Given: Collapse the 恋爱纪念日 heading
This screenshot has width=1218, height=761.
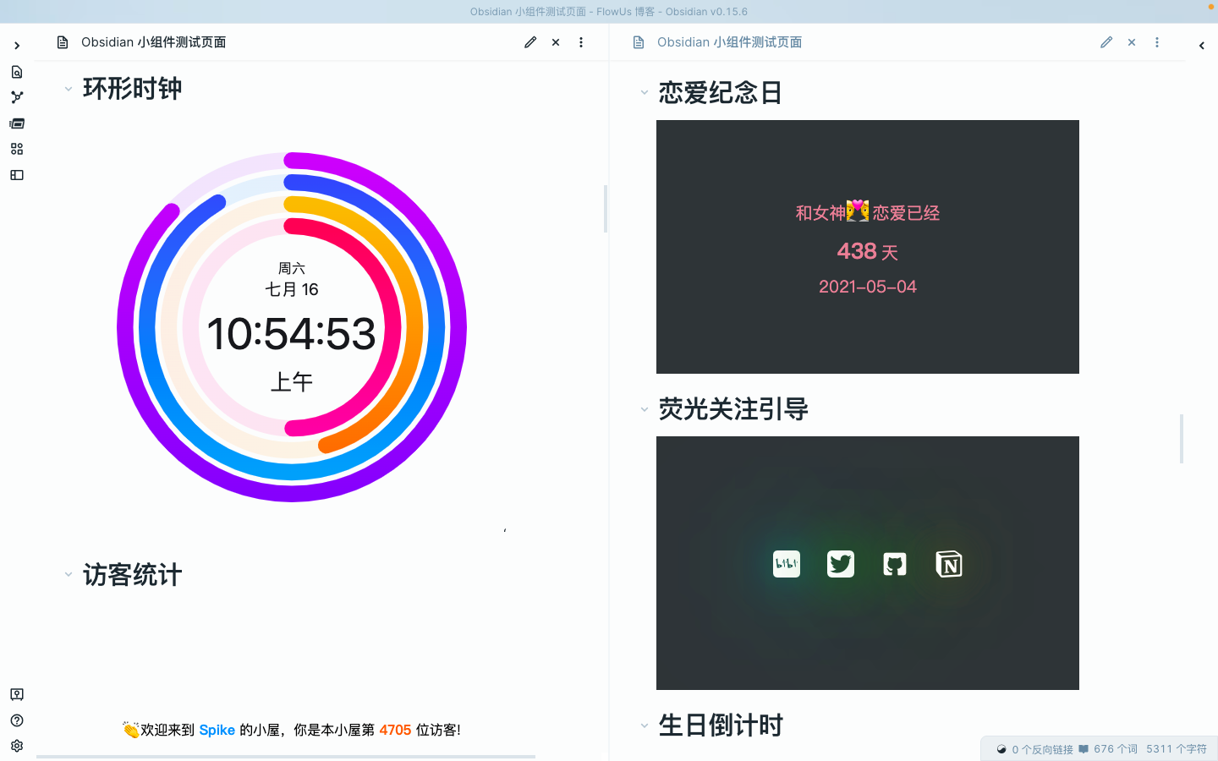Looking at the screenshot, I should point(645,93).
